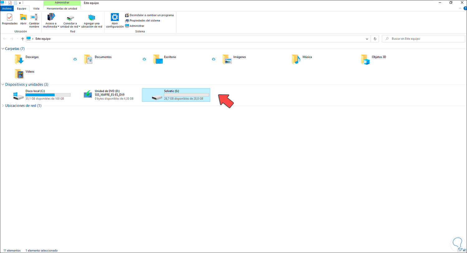
Task: Click Disco local (C:) usage bar
Action: [x=48, y=95]
